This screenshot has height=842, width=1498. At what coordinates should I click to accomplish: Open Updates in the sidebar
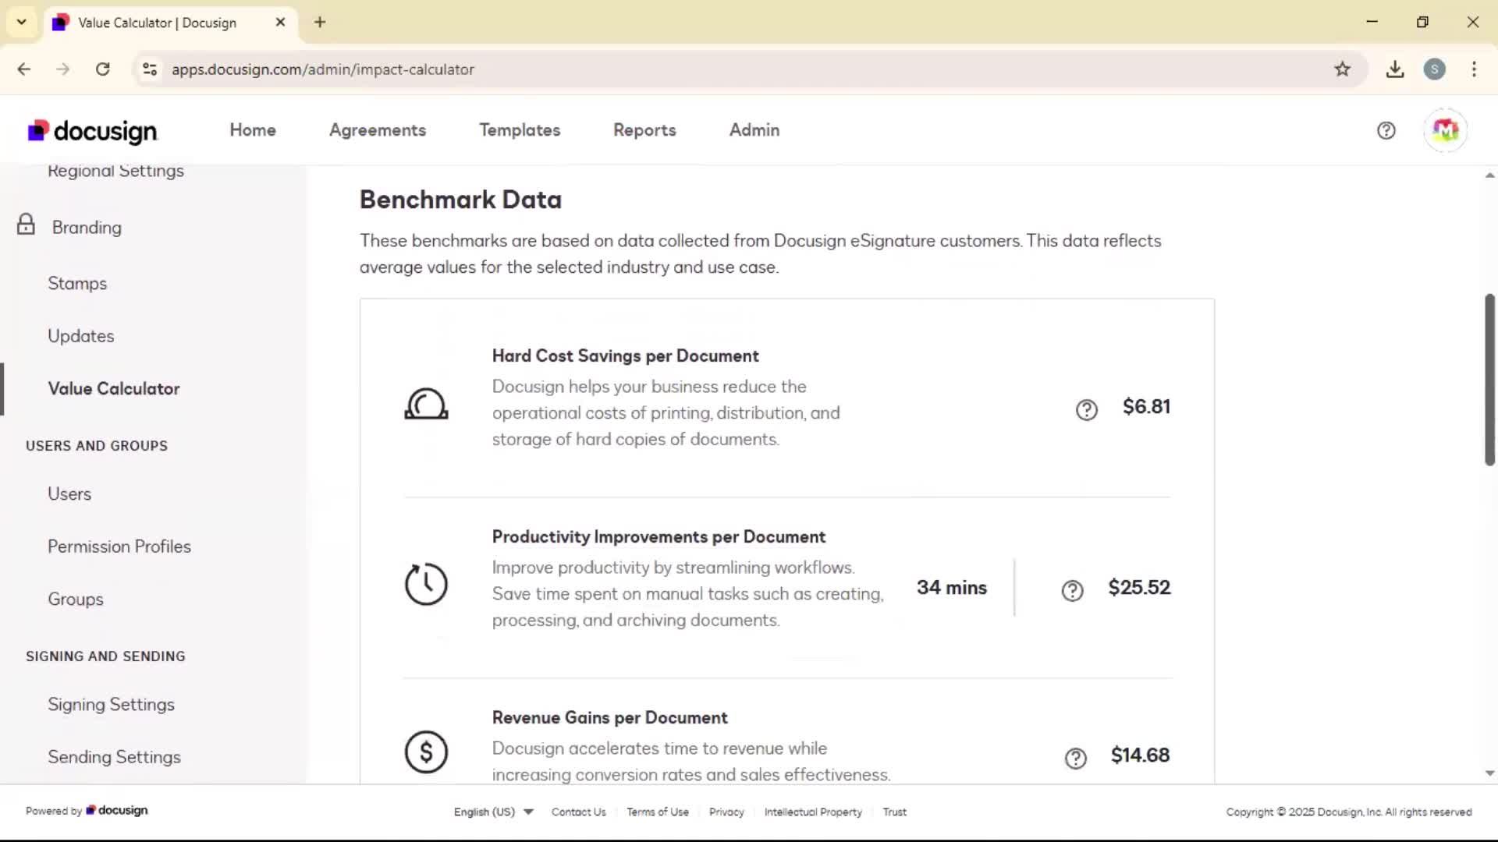click(81, 336)
